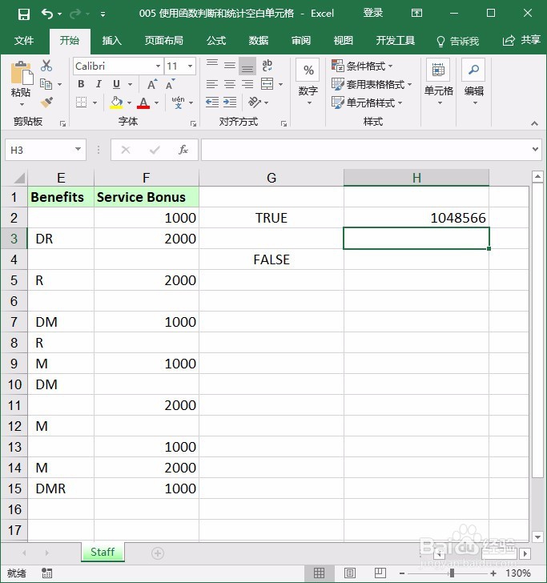Click the red Font Color A icon
The height and width of the screenshot is (583, 547).
tap(143, 103)
